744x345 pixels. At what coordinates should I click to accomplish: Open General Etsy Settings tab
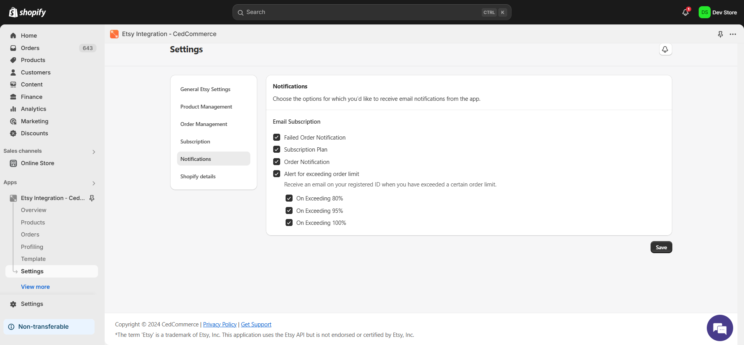[214, 89]
